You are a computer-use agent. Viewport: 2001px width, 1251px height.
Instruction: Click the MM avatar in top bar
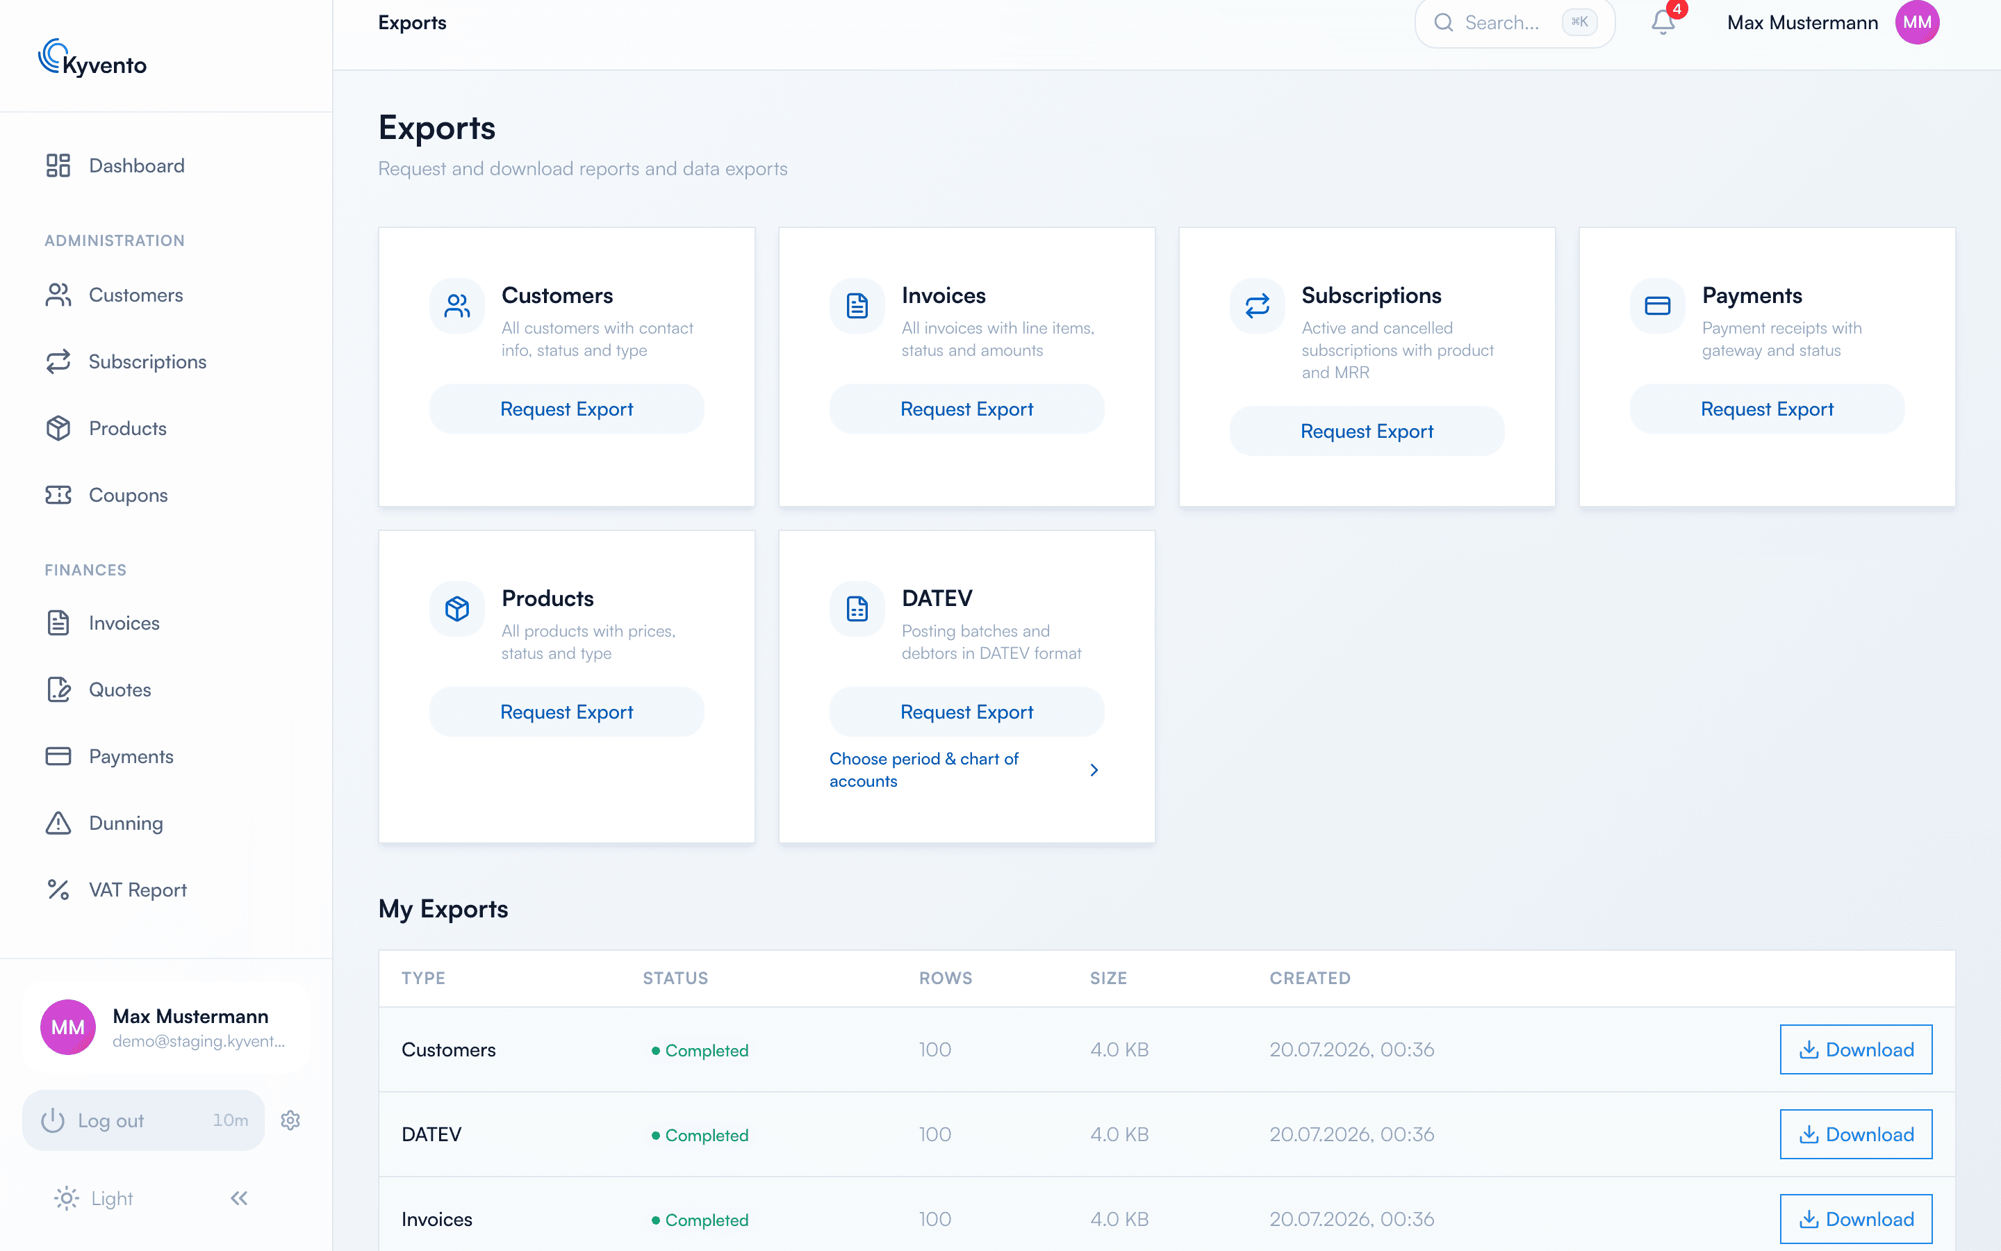[x=1917, y=22]
